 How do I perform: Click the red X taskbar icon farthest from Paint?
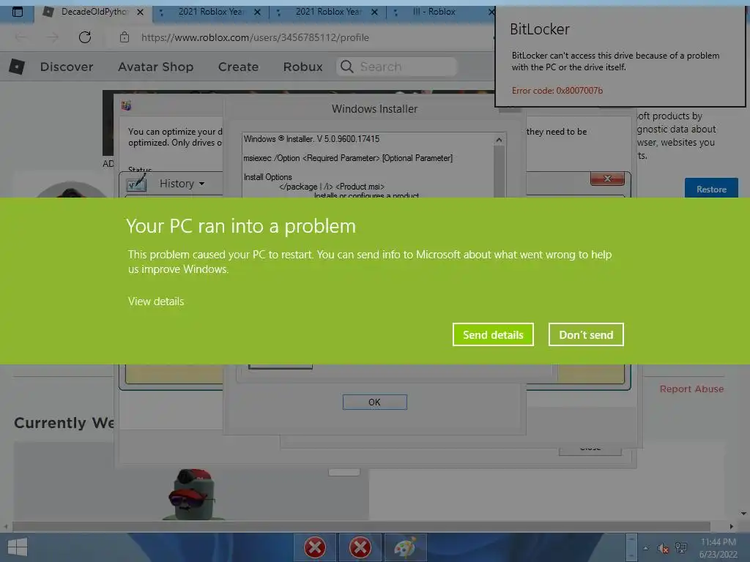click(x=315, y=547)
